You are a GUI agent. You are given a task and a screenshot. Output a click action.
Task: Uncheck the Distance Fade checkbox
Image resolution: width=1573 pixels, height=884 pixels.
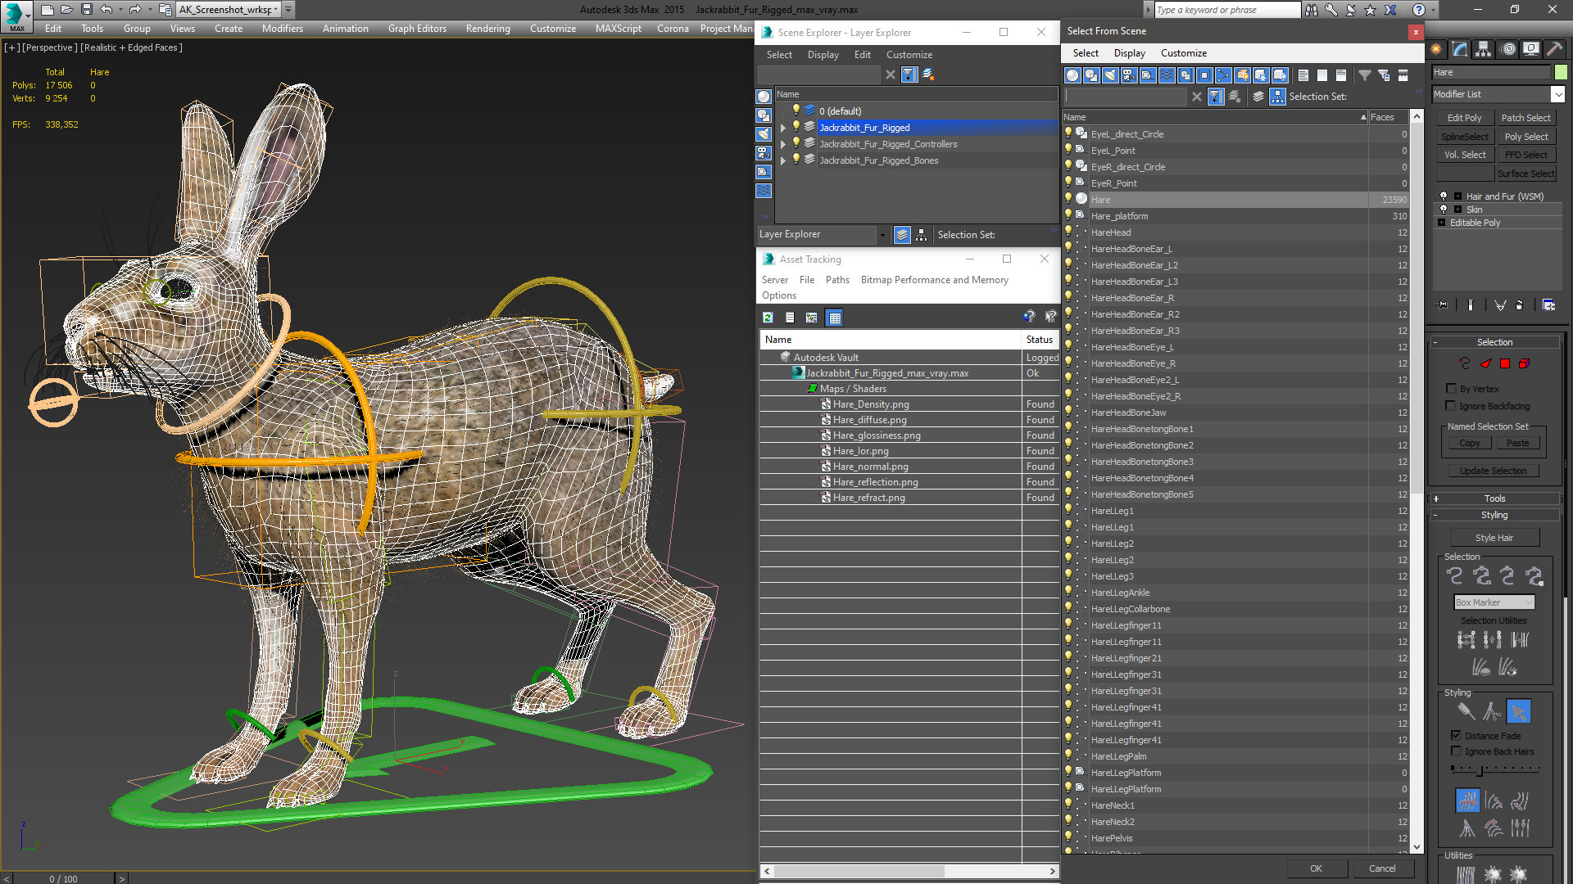coord(1456,736)
